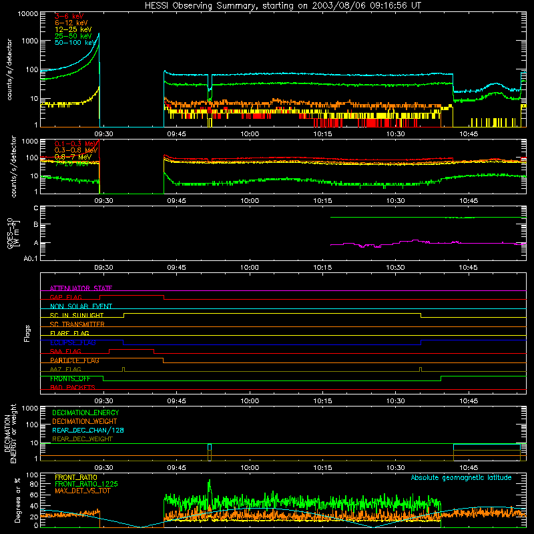Select the ATTENUATOR_STATE flag label
The width and height of the screenshot is (534, 534).
point(81,288)
